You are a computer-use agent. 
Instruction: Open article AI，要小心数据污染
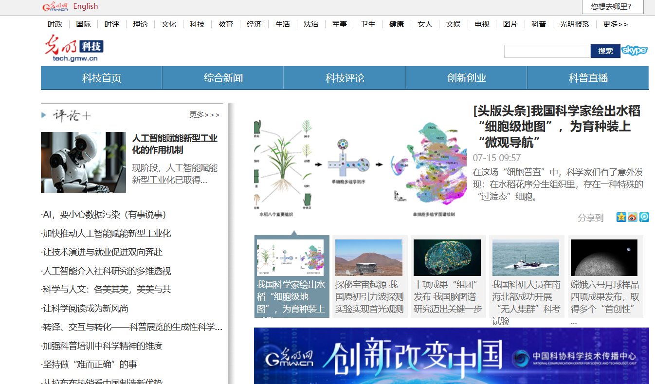[105, 215]
